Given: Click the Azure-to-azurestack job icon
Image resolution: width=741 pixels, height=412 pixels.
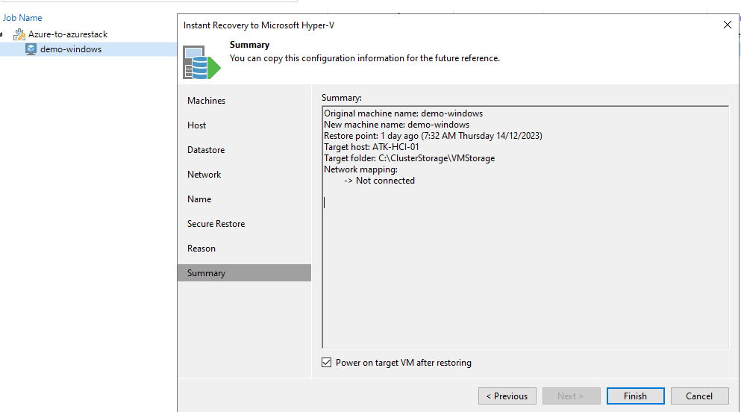Looking at the screenshot, I should click(x=19, y=34).
